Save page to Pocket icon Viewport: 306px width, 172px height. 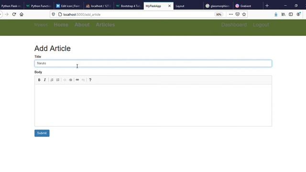[238, 14]
